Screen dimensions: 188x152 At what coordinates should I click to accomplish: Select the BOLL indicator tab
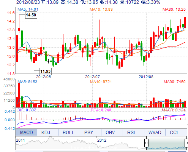pos(69,132)
